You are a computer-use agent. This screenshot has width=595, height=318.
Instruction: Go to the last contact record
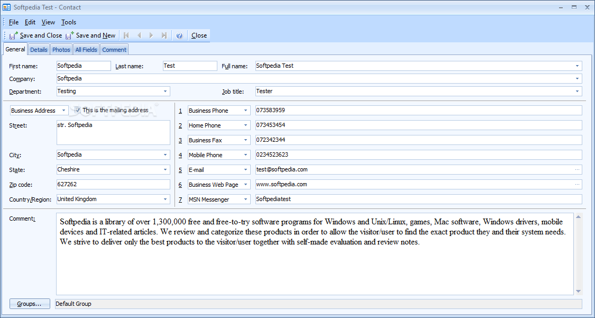pos(164,35)
